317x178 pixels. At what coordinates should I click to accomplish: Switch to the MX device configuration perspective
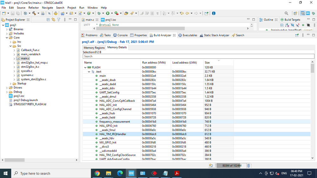[308, 13]
